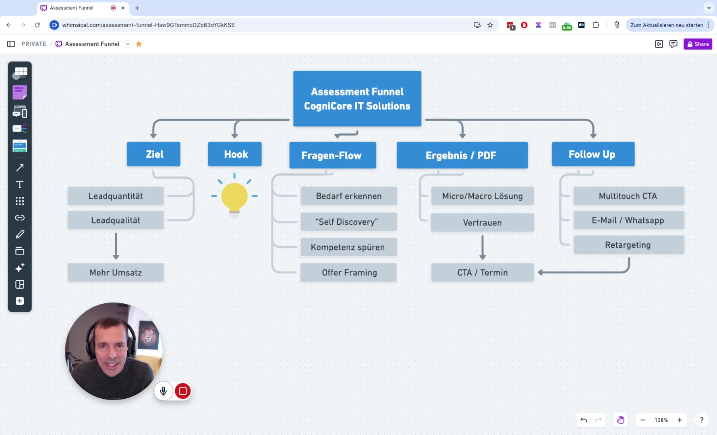717x435 pixels.
Task: Open the blue and green card template tool
Action: [20, 146]
